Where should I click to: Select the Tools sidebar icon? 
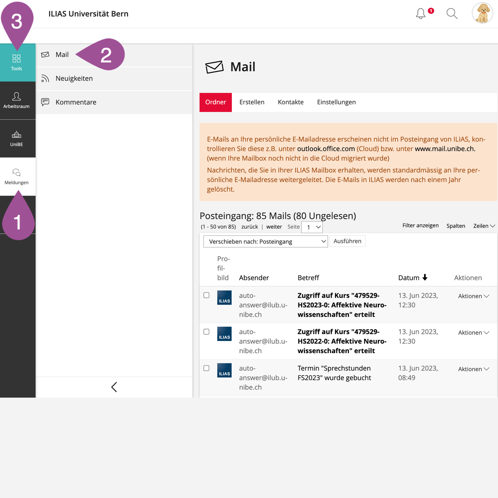pos(16,62)
